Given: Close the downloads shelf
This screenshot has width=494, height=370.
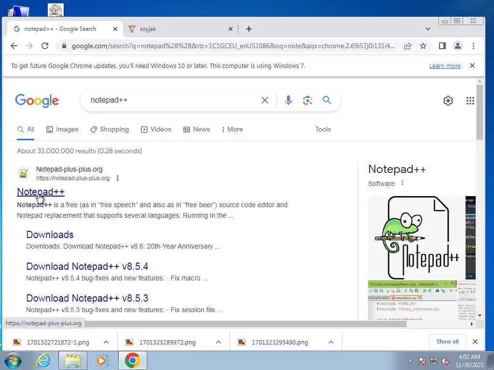Looking at the screenshot, I should [475, 342].
